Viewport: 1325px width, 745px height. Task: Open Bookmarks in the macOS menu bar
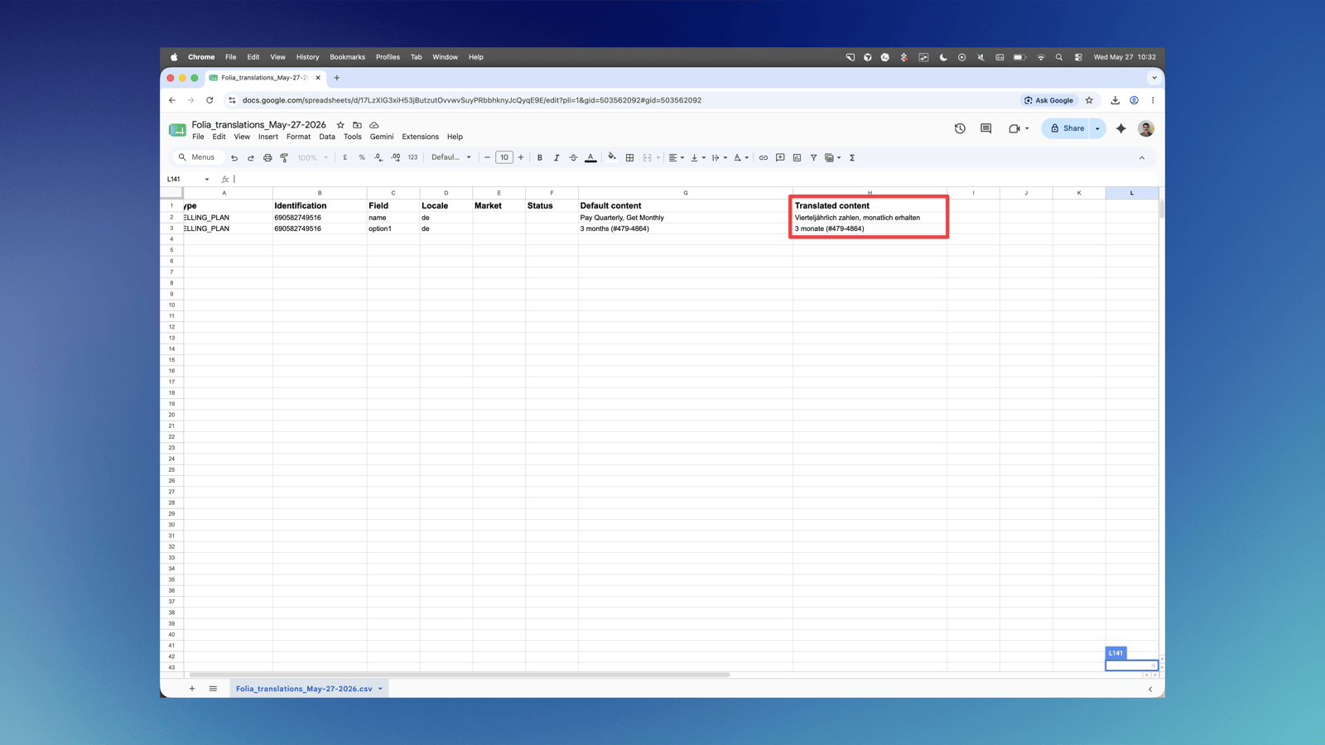pyautogui.click(x=347, y=57)
